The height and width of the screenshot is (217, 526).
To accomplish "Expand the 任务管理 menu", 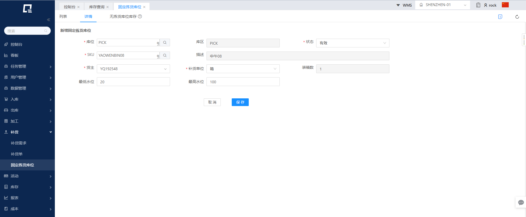I will [27, 66].
